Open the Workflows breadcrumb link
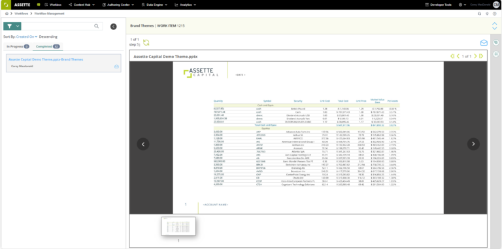Viewport: 502px width, 249px height. [x=21, y=14]
